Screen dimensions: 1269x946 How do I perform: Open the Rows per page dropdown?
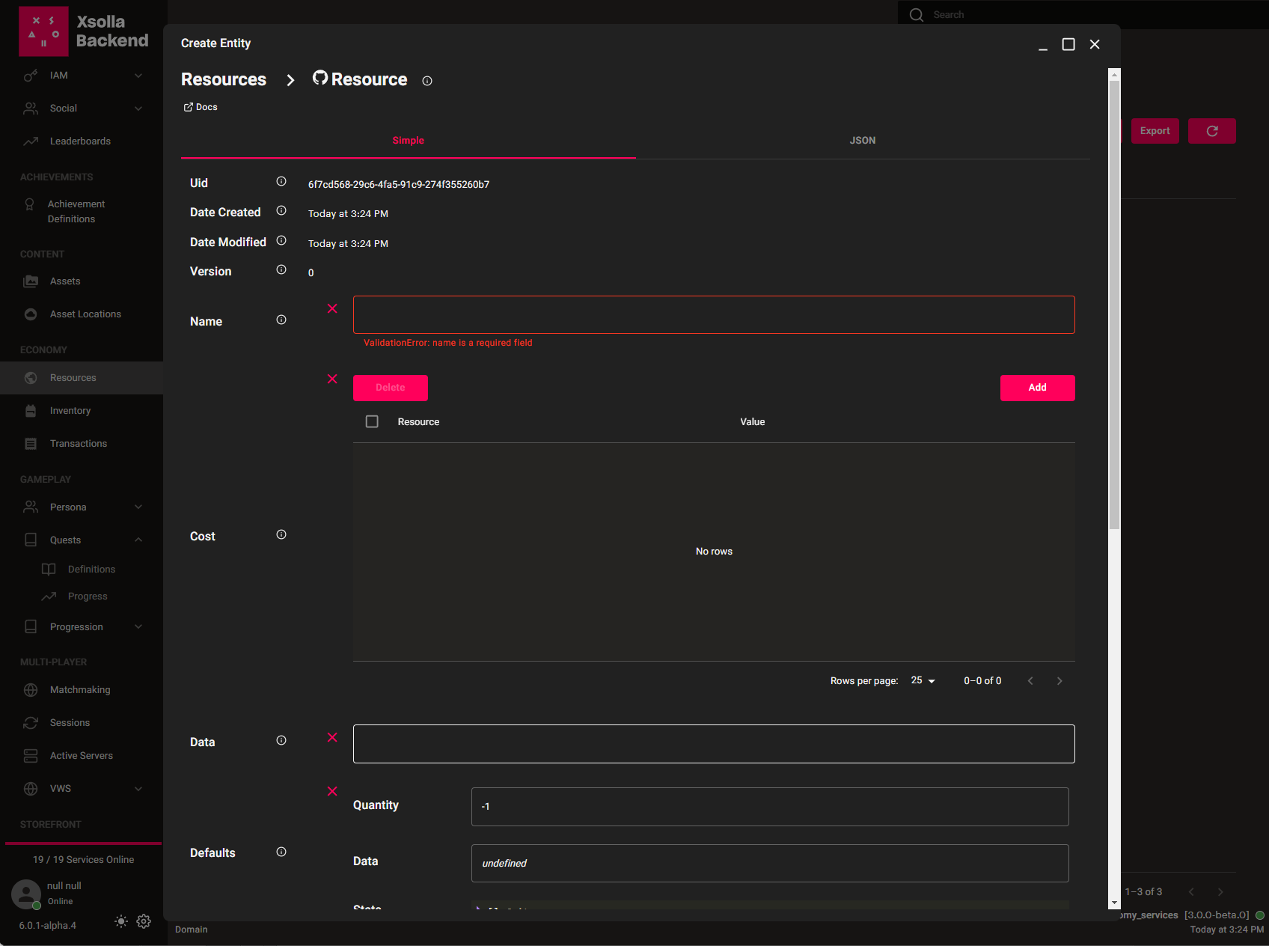tap(923, 680)
